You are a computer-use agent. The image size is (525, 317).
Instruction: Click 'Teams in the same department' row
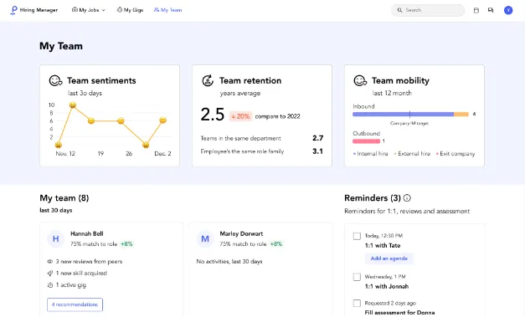(x=262, y=138)
